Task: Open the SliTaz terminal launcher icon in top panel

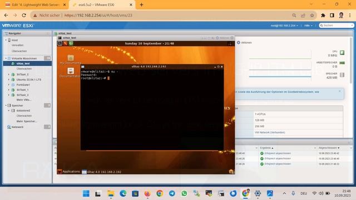Action: tap(60, 43)
